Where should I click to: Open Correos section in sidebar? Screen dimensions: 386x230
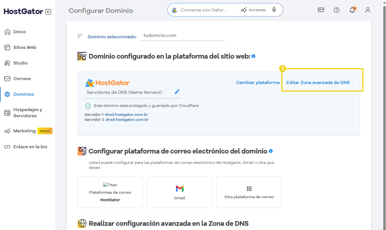22,79
